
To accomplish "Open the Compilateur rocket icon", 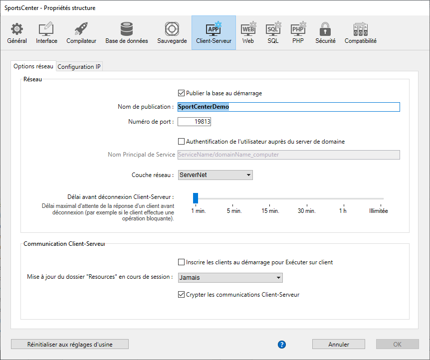I will [81, 33].
